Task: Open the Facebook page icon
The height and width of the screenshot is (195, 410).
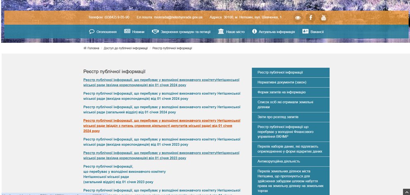Action: [310, 18]
